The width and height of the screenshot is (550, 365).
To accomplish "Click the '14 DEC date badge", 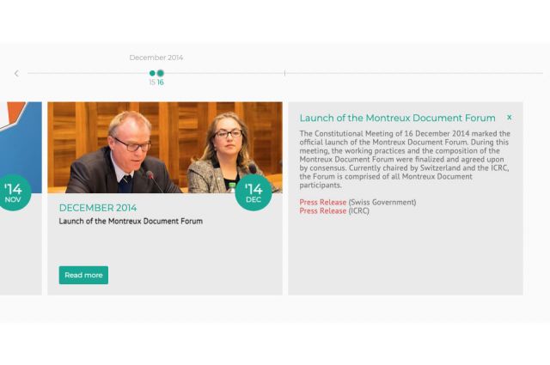I will click(x=254, y=192).
